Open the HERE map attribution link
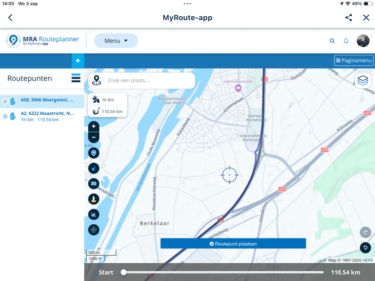Viewport: 375px width, 281px height. point(368,260)
